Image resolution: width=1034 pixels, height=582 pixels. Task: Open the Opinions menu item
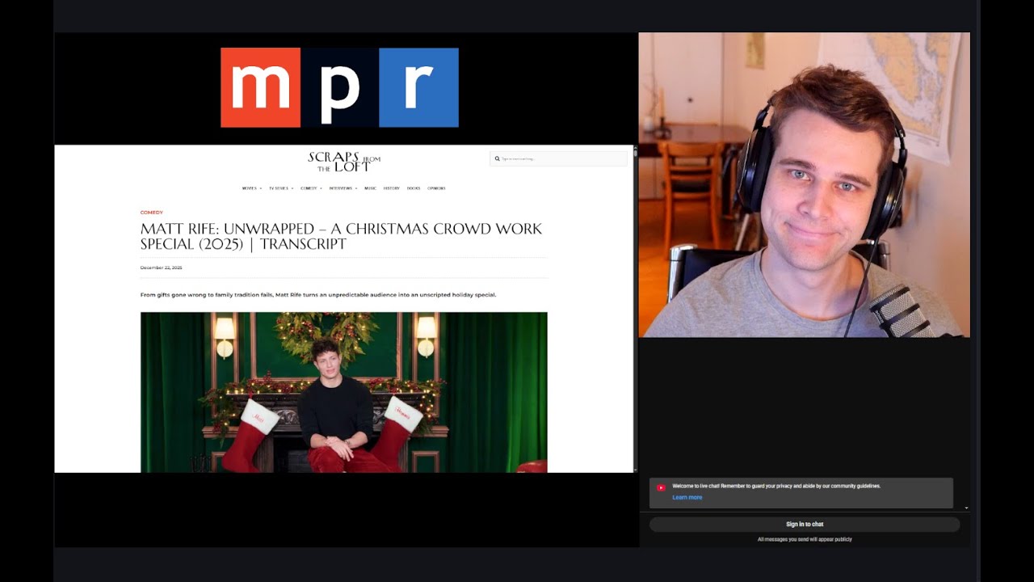(436, 188)
